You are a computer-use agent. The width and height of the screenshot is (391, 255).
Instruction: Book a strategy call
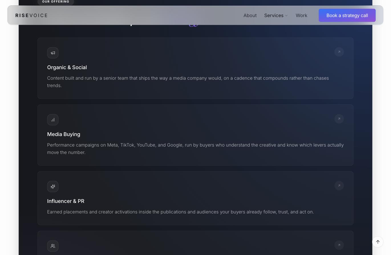tap(347, 15)
